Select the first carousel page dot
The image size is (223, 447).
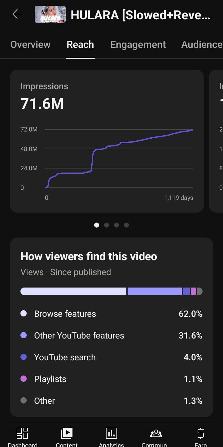(x=97, y=225)
